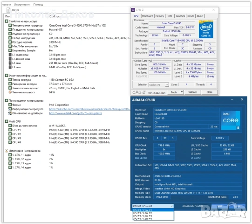Open the Помощ menu

38,5
